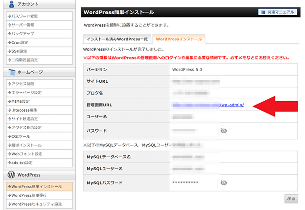Screen dimensions: 305x210
Task: Open the 関連マニュアル manual button
Action: pos(277,12)
